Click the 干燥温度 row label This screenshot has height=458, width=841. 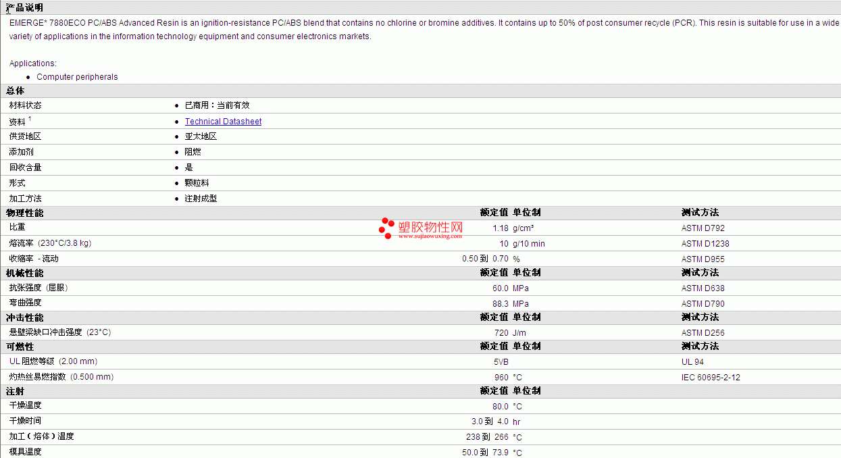25,405
